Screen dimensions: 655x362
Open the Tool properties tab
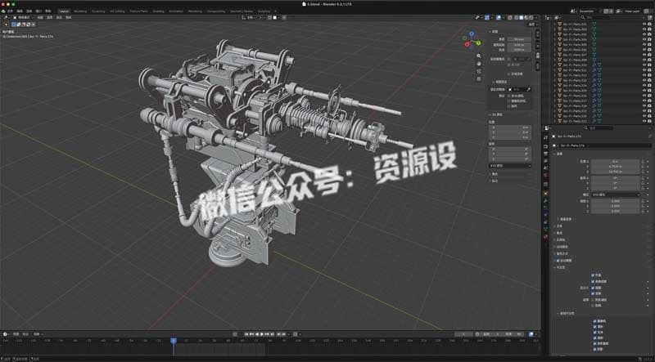545,137
